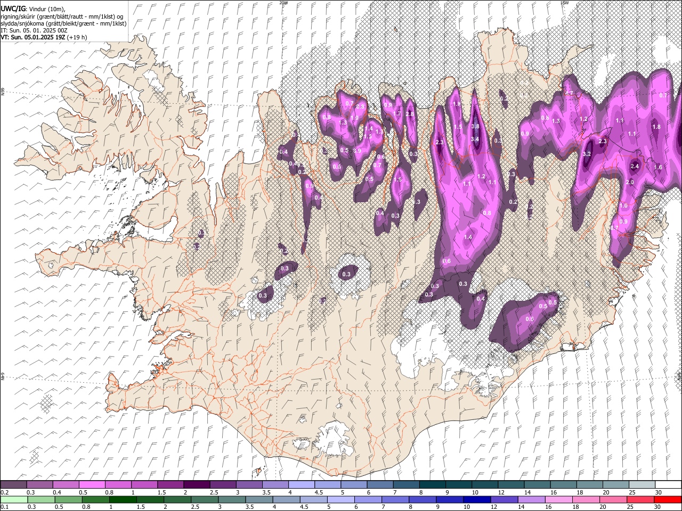682x511 pixels.
Task: Click the dark teal 8–9 swatch in upper legend
Action: pos(433,485)
